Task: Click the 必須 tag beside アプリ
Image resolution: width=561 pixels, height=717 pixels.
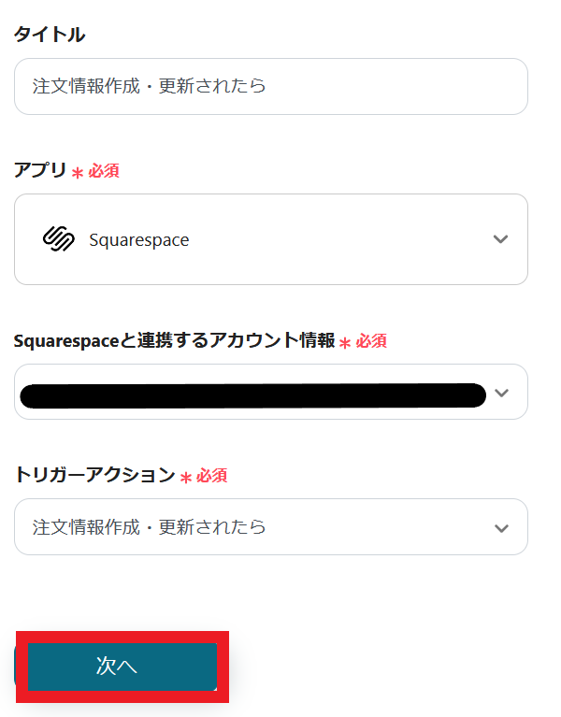Action: point(104,172)
